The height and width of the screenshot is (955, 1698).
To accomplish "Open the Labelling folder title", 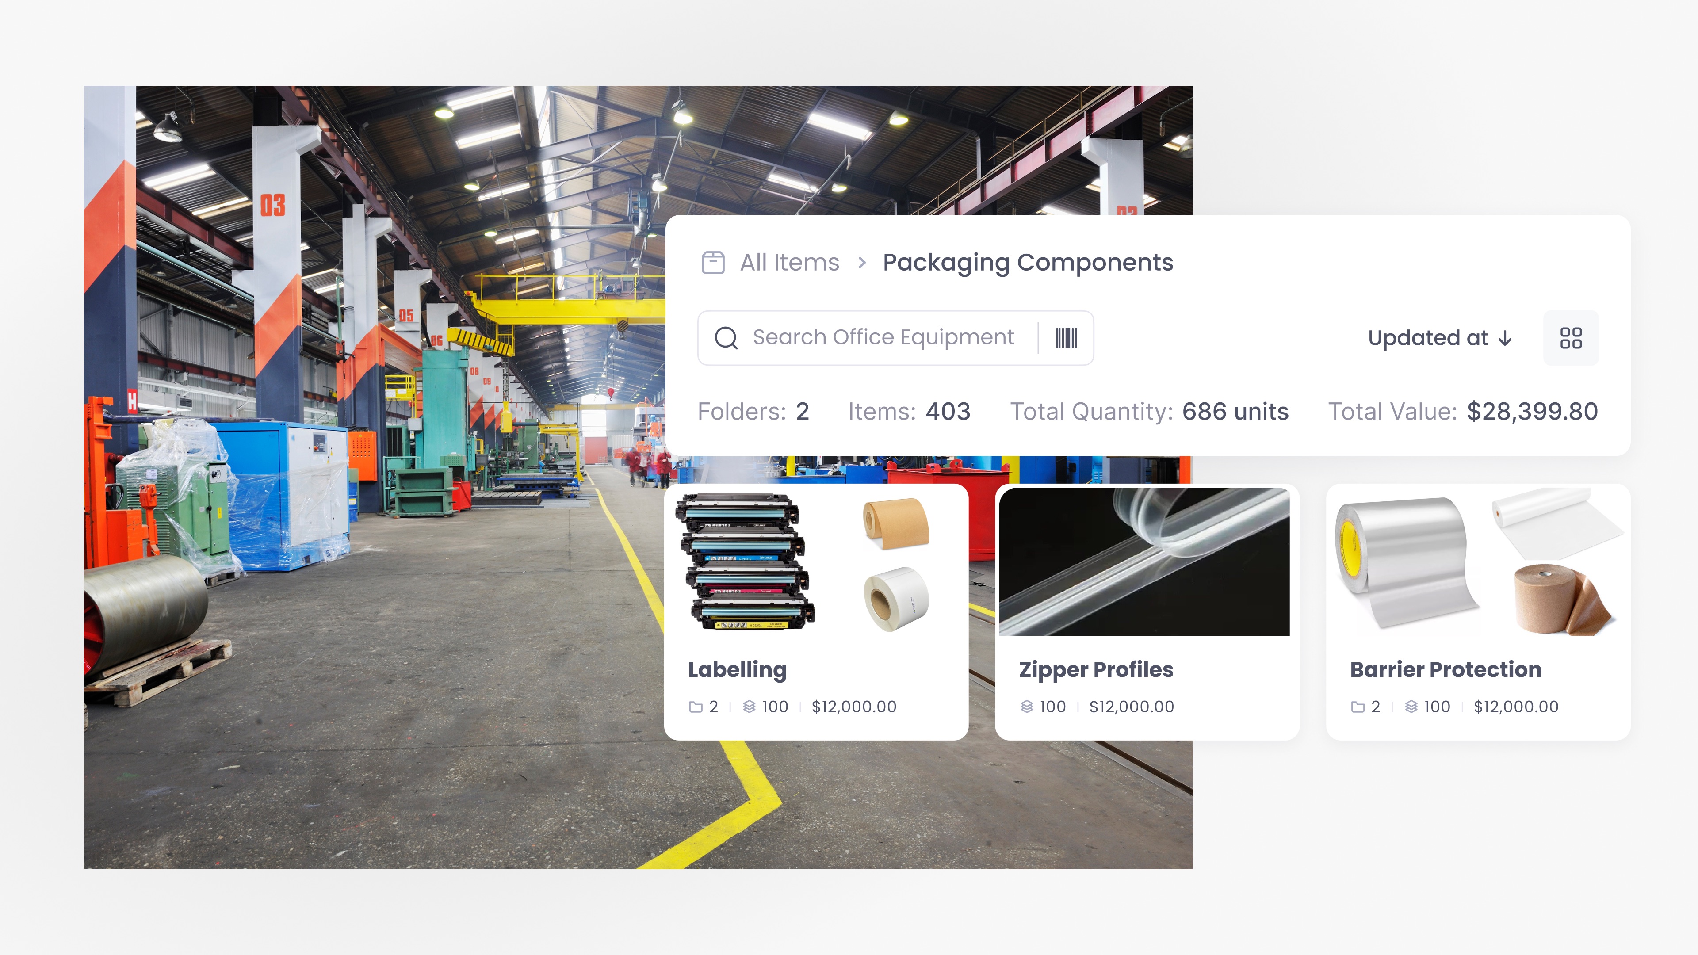I will 737,670.
